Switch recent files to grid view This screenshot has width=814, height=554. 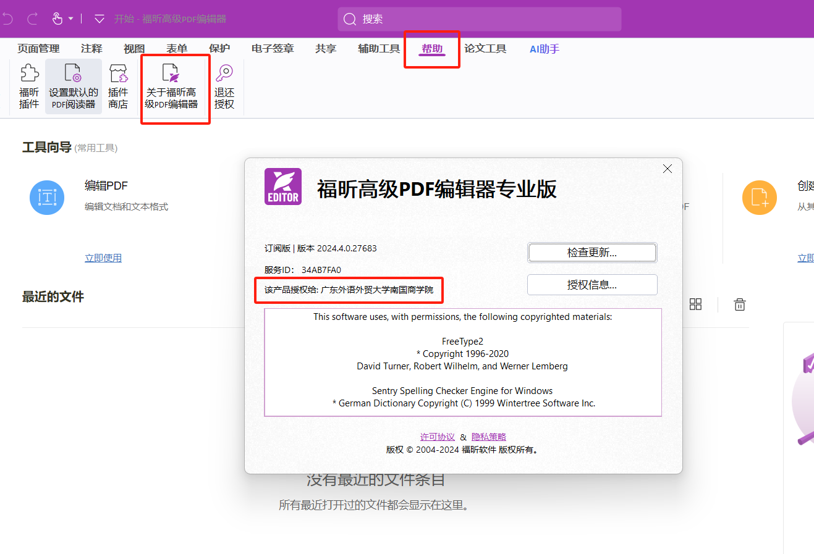(696, 304)
